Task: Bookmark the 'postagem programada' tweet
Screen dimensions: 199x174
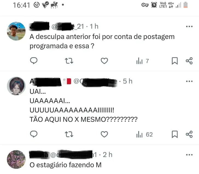Action: pos(175,61)
